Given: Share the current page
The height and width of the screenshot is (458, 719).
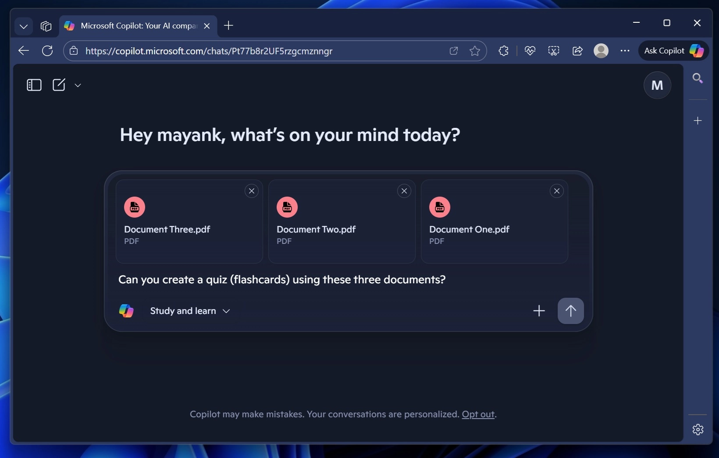Looking at the screenshot, I should pos(577,51).
